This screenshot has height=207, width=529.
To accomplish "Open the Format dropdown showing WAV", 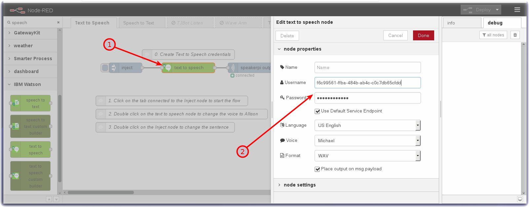I will (367, 156).
